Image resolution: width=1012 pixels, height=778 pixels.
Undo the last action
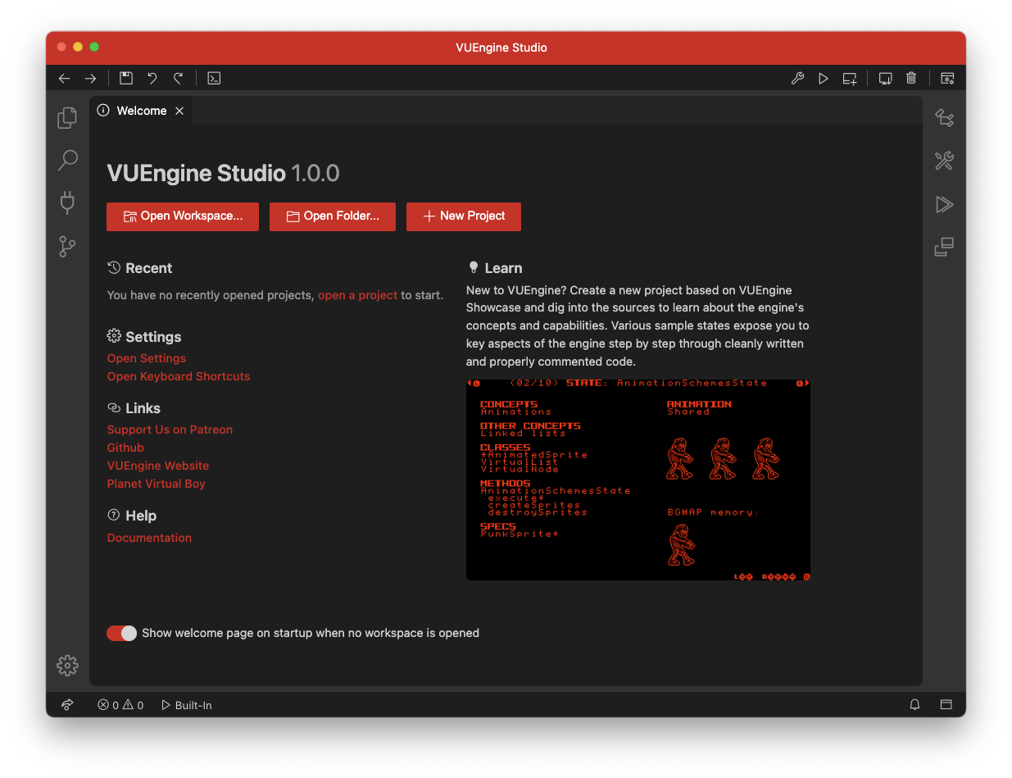152,78
